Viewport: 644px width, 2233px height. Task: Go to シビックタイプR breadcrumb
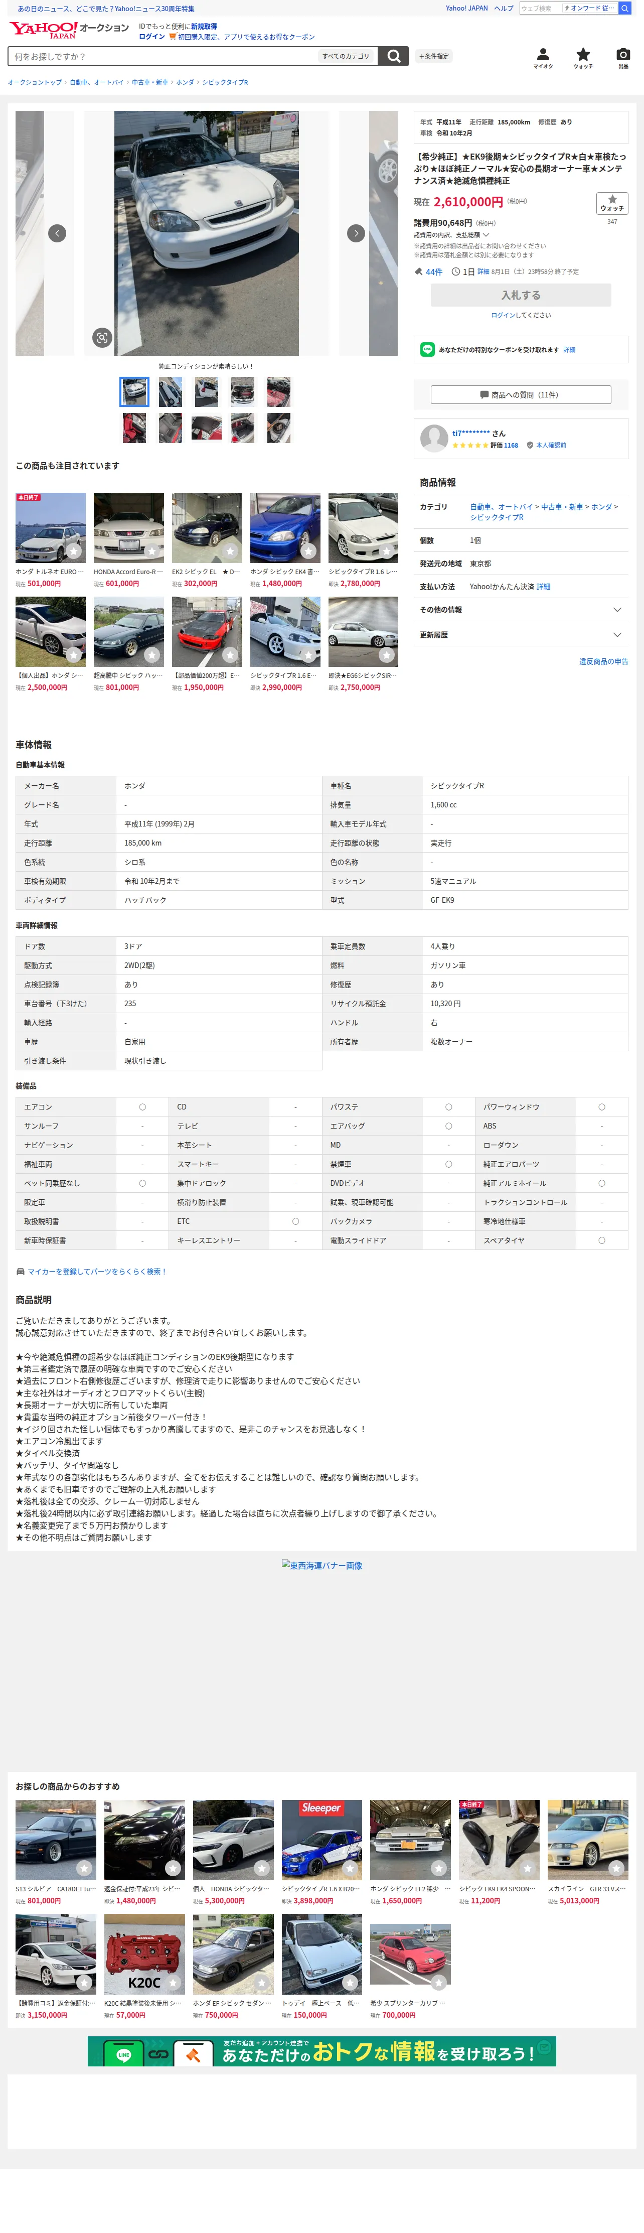225,82
